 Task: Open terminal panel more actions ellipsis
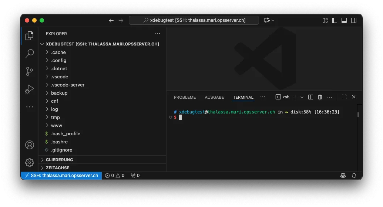(x=330, y=97)
